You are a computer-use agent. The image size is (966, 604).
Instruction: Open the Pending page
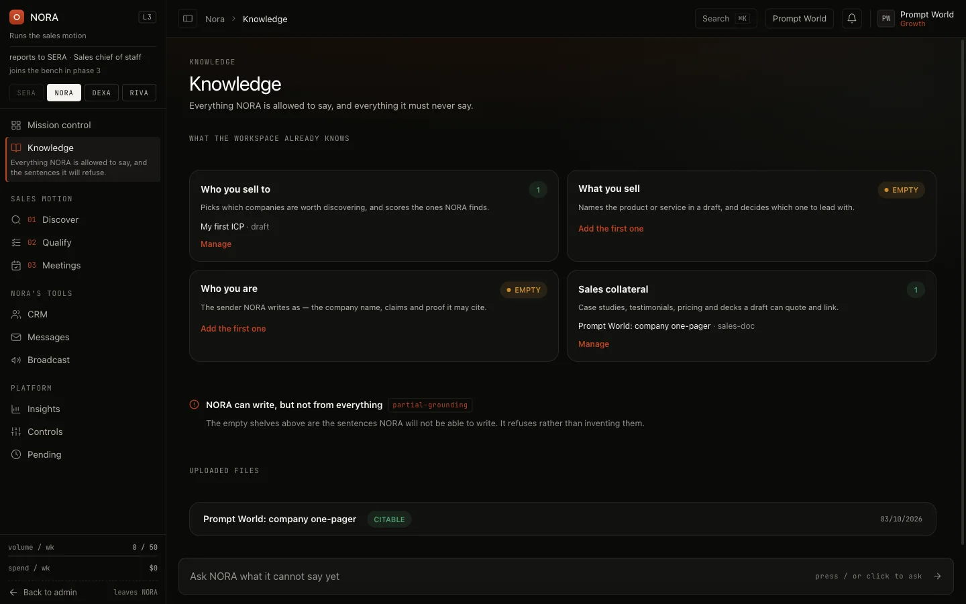83,455
